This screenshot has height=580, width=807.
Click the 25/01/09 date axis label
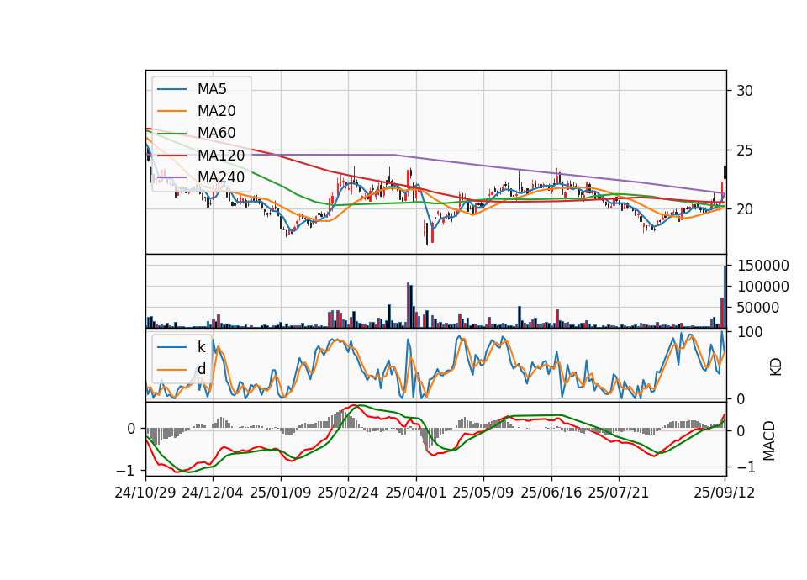281,493
